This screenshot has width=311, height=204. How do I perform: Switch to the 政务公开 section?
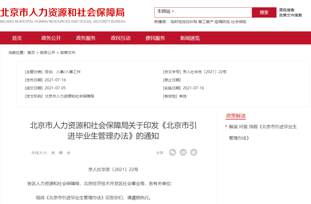click(x=51, y=38)
